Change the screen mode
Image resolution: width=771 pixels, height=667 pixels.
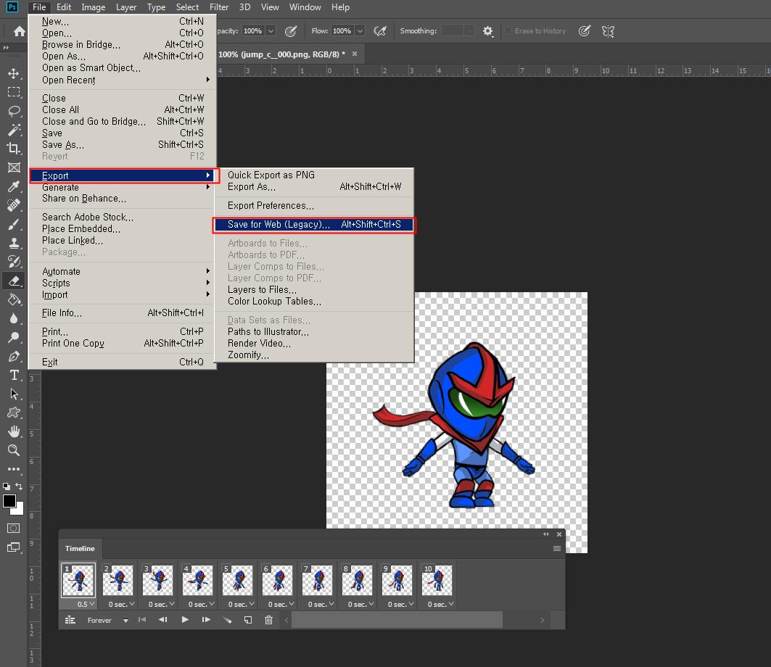click(14, 547)
